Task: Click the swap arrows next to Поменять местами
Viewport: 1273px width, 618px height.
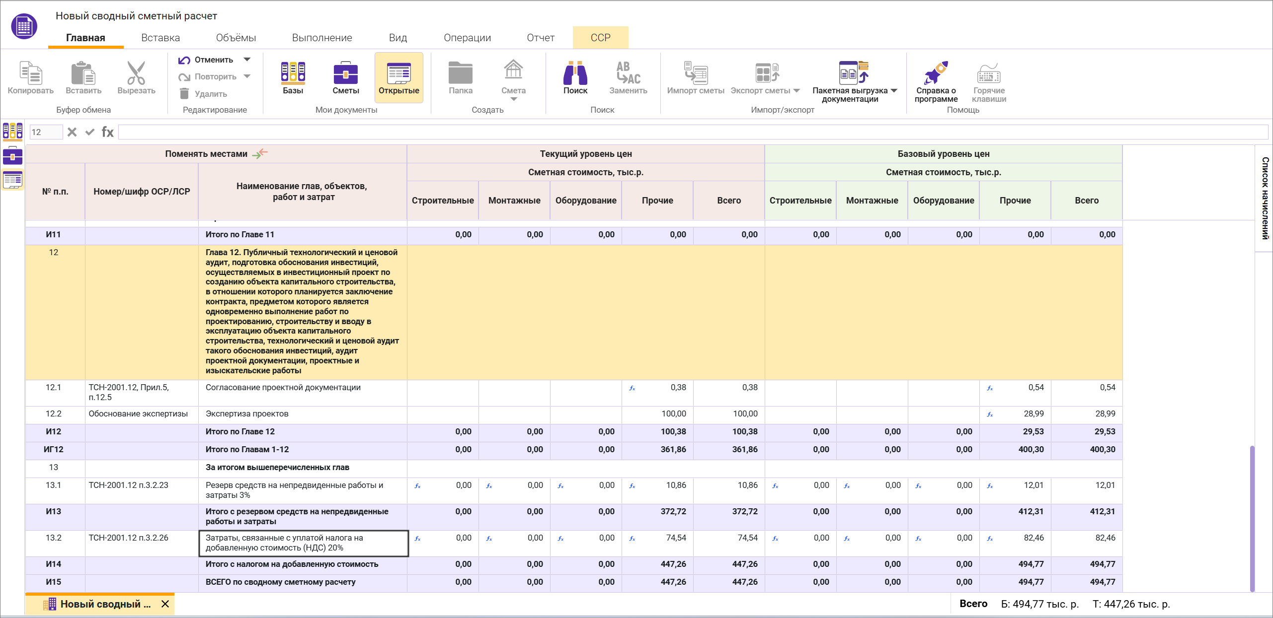Action: (260, 154)
